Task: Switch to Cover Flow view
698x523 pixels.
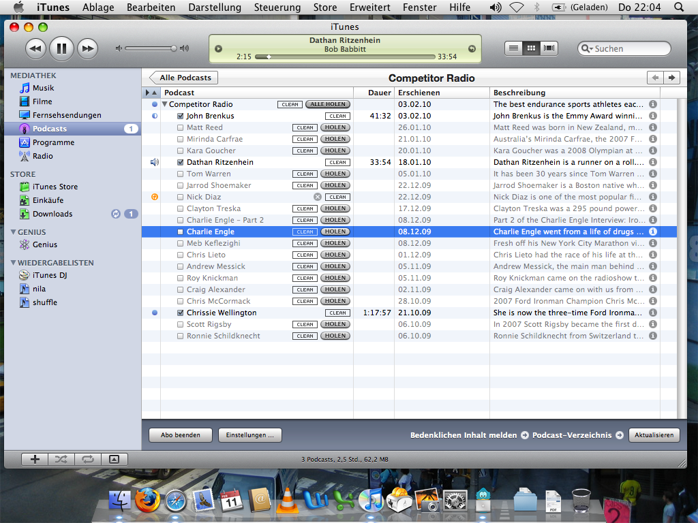Action: coord(549,48)
